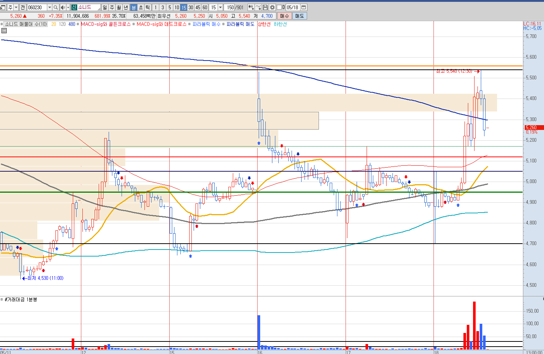The image size is (544, 354).
Task: Click the red 상한선 upper limit label
Action: point(264,24)
